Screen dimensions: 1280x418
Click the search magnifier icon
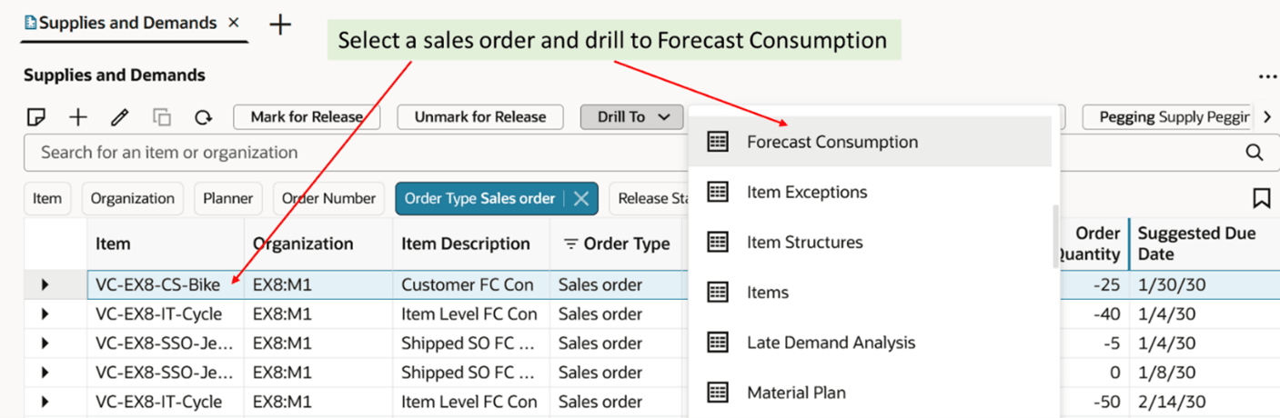(1255, 153)
